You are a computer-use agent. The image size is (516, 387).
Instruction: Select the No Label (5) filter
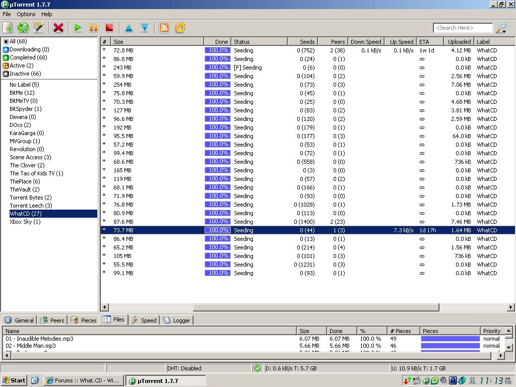(x=24, y=85)
